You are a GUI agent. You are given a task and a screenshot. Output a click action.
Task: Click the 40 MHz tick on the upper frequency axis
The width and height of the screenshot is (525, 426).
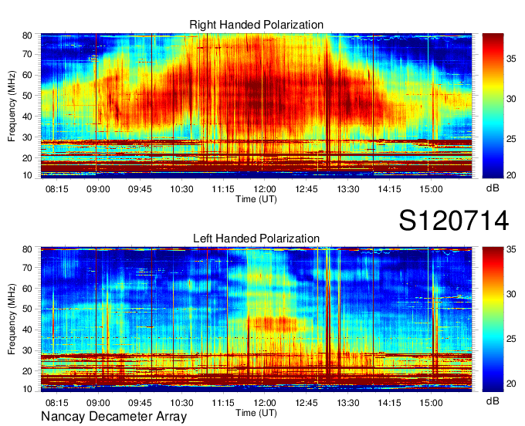[x=28, y=117]
